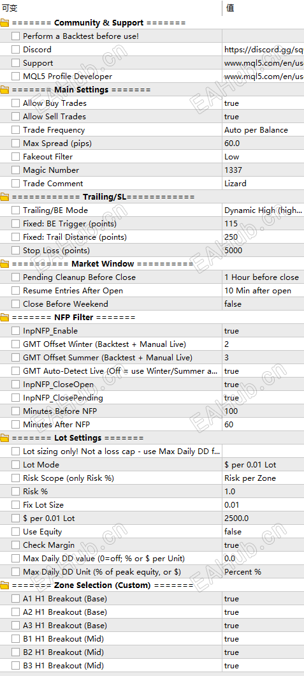This screenshot has height=676, width=304.
Task: Open Resume Entries value 10 Min after open
Action: 257,291
